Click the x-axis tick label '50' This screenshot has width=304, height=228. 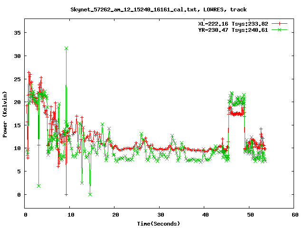pyautogui.click(x=250, y=215)
